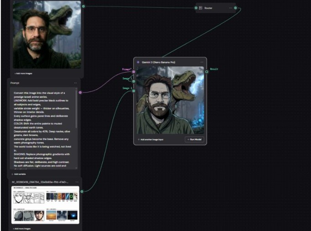Click Add another image input on Gemini node
Viewport: 311px width, 231px height.
tap(150, 139)
